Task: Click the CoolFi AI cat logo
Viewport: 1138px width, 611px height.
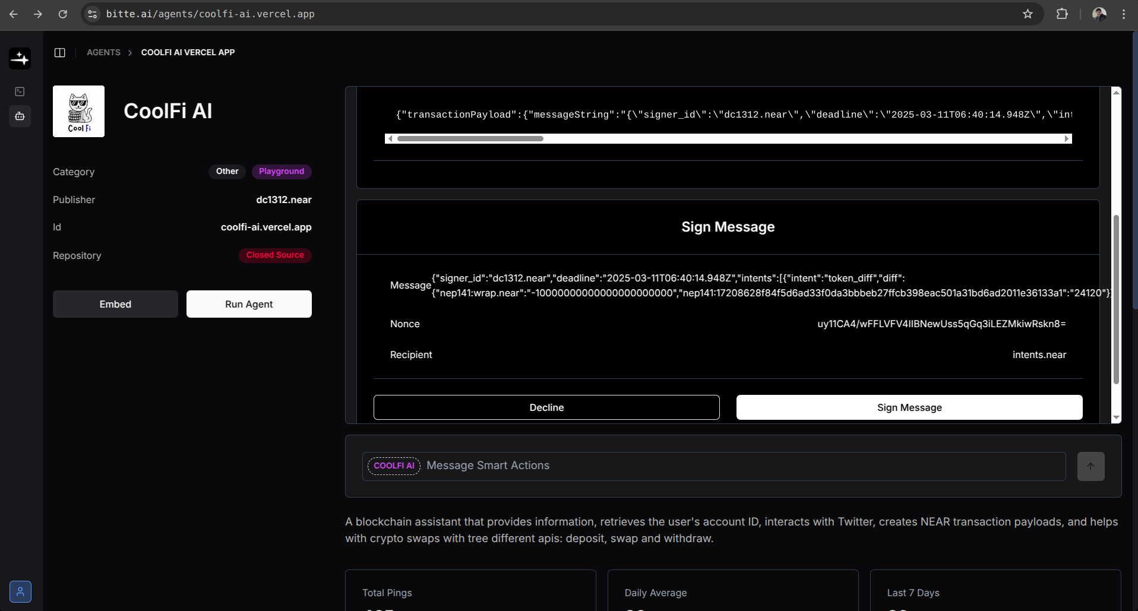Action: click(78, 111)
